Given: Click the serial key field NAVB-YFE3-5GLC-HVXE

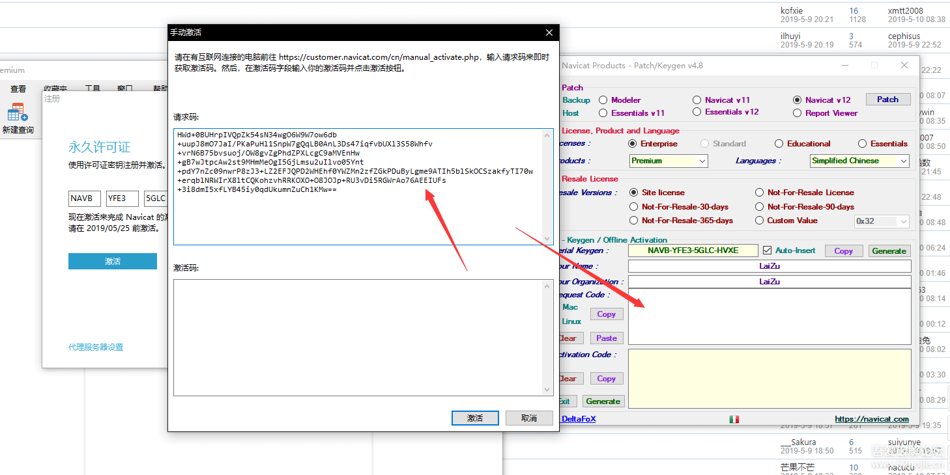Looking at the screenshot, I should [693, 251].
